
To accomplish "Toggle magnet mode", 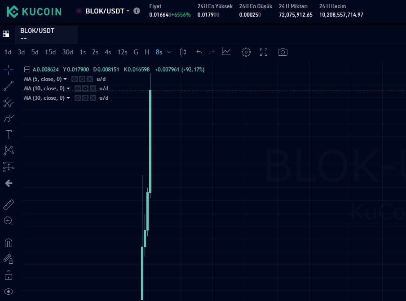I will coord(9,243).
